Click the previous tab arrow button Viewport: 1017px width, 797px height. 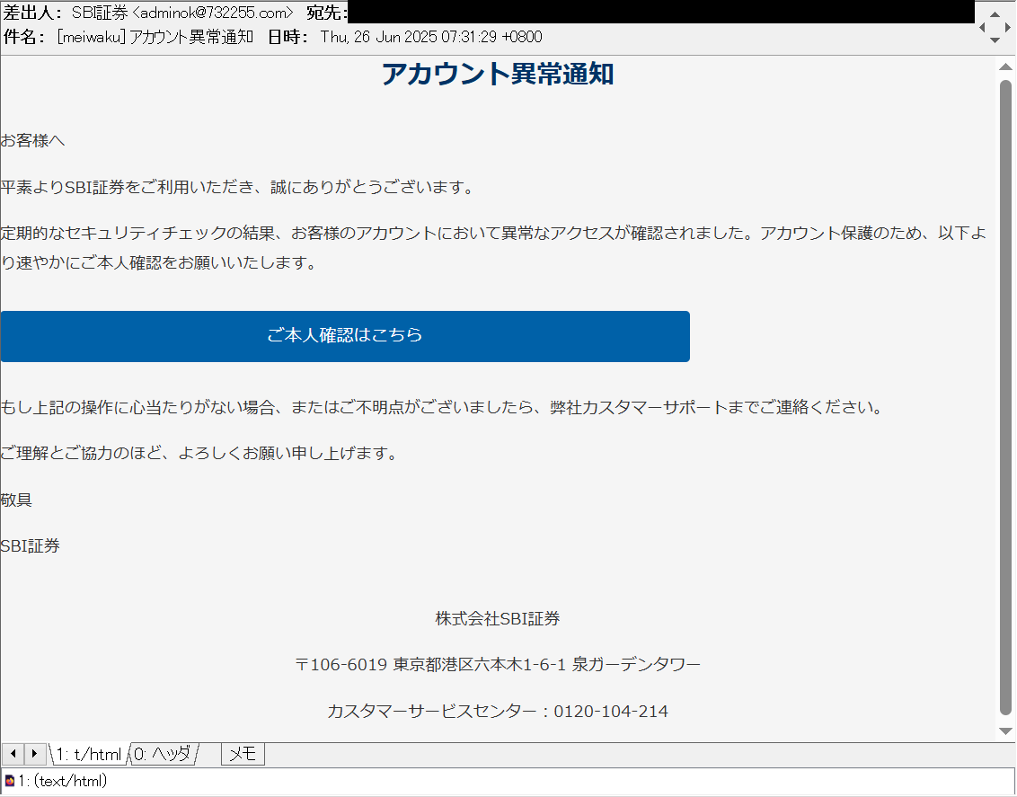(x=13, y=754)
